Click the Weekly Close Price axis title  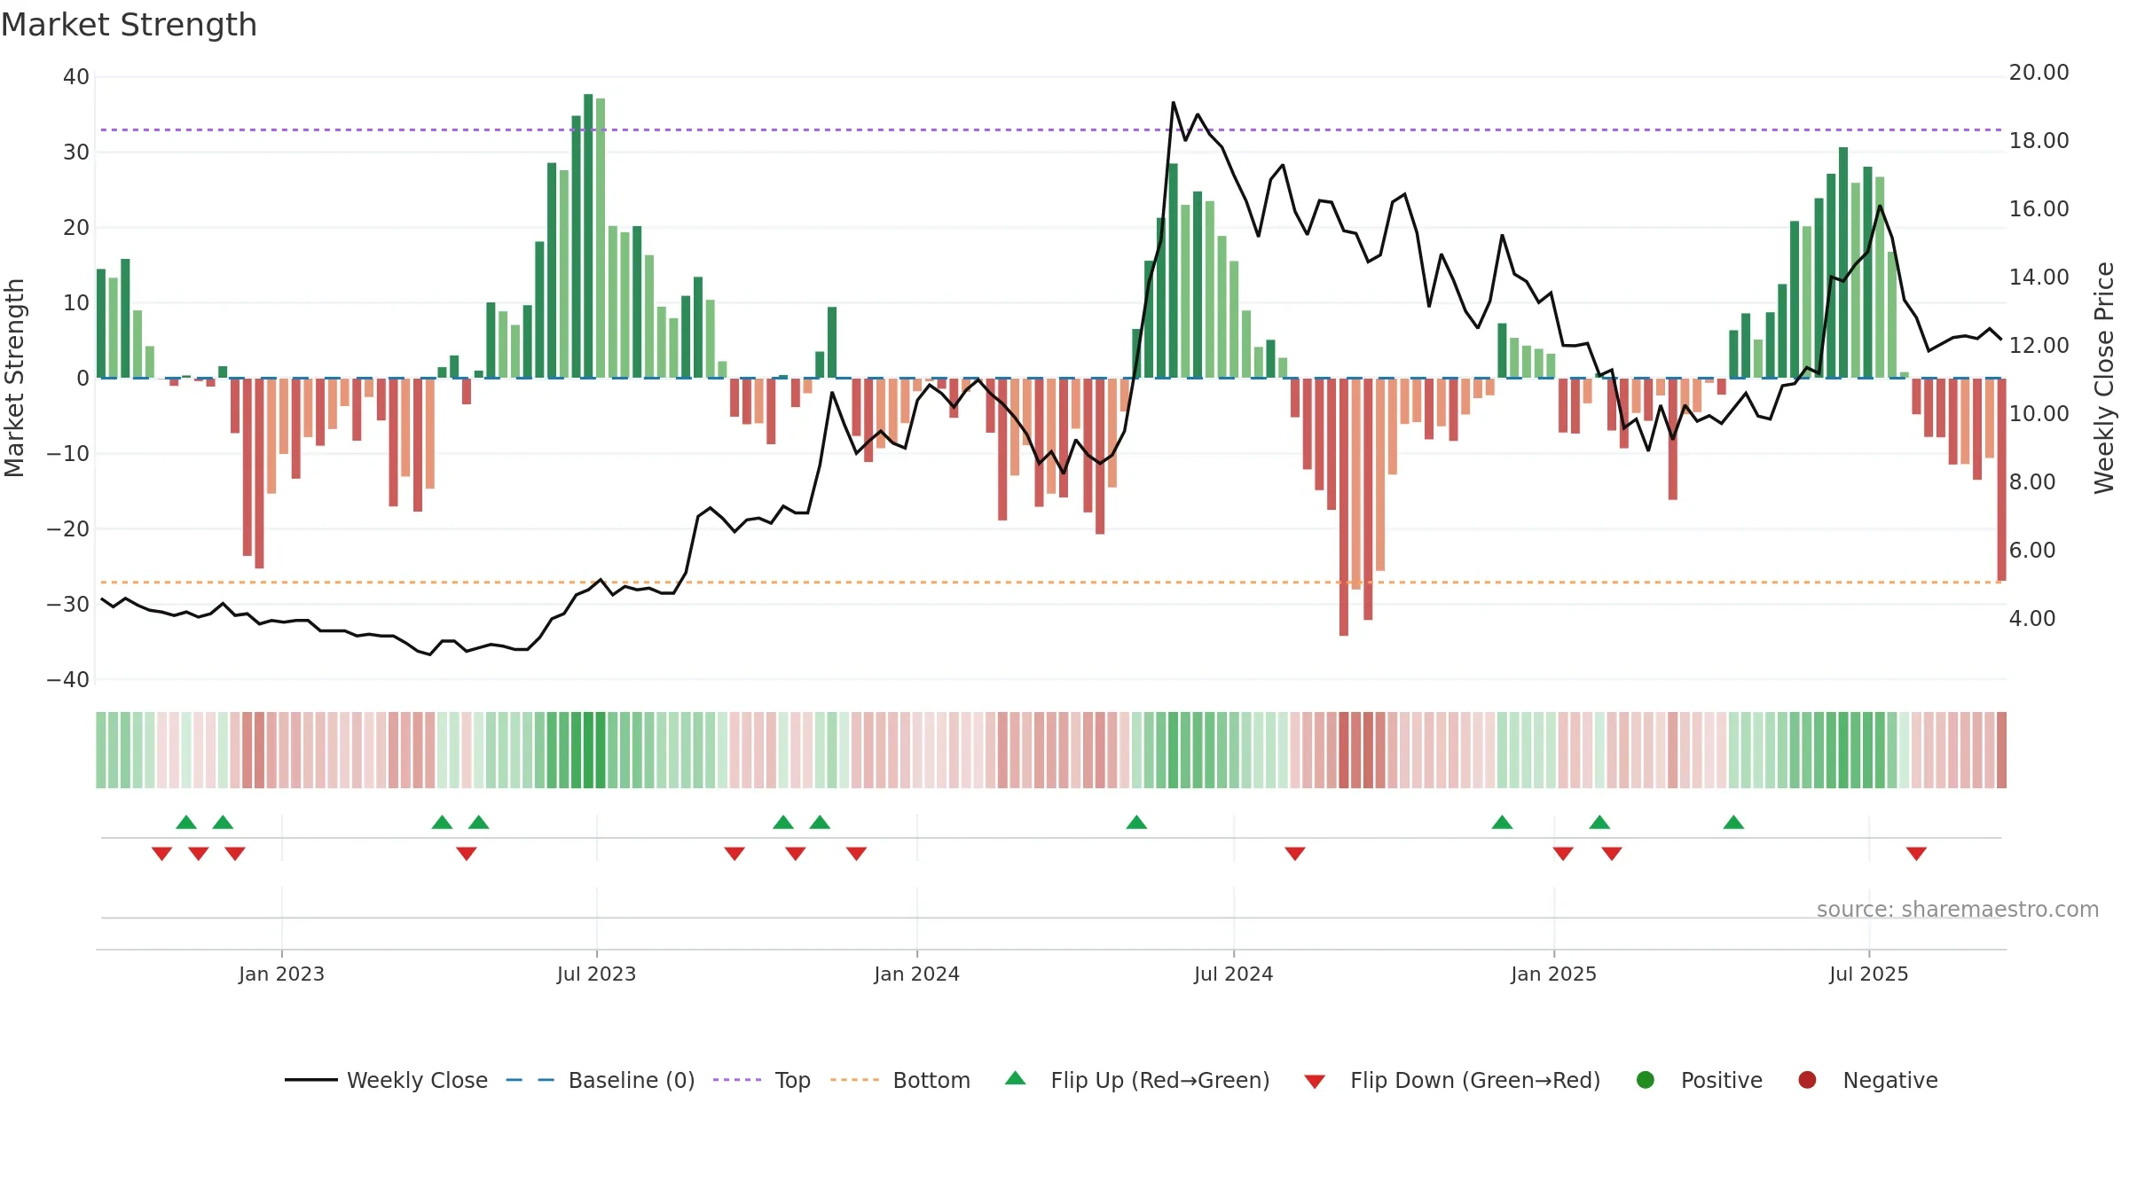click(2104, 378)
